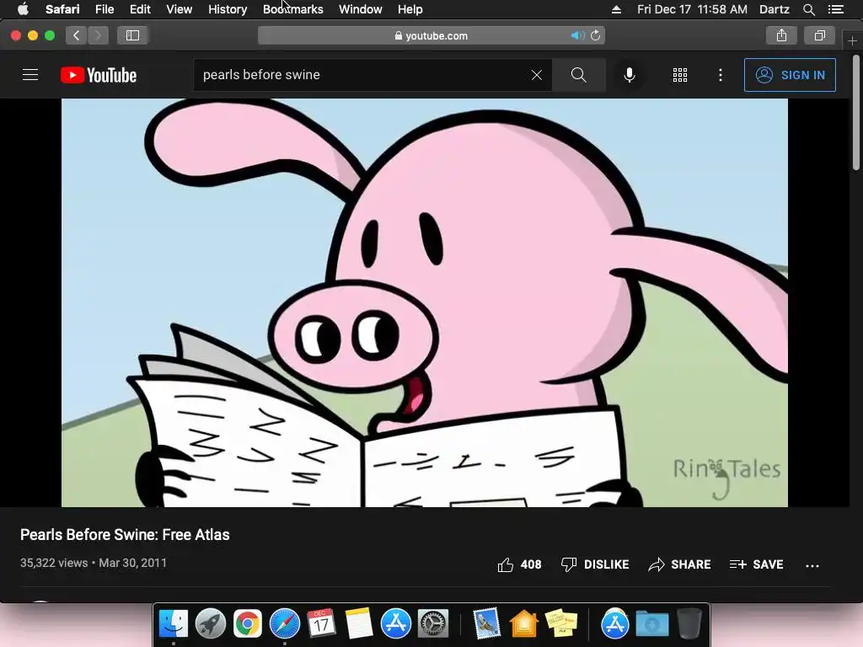Screen dimensions: 863x647
Task: Click the 35,322 views text
Action: [x=54, y=563]
